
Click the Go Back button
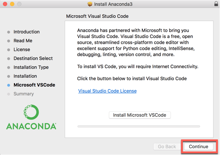pyautogui.click(x=167, y=146)
